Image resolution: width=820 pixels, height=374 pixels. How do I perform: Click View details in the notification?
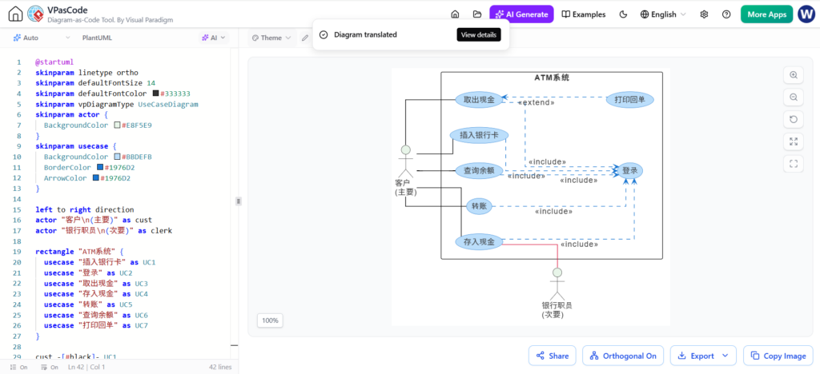click(x=479, y=34)
